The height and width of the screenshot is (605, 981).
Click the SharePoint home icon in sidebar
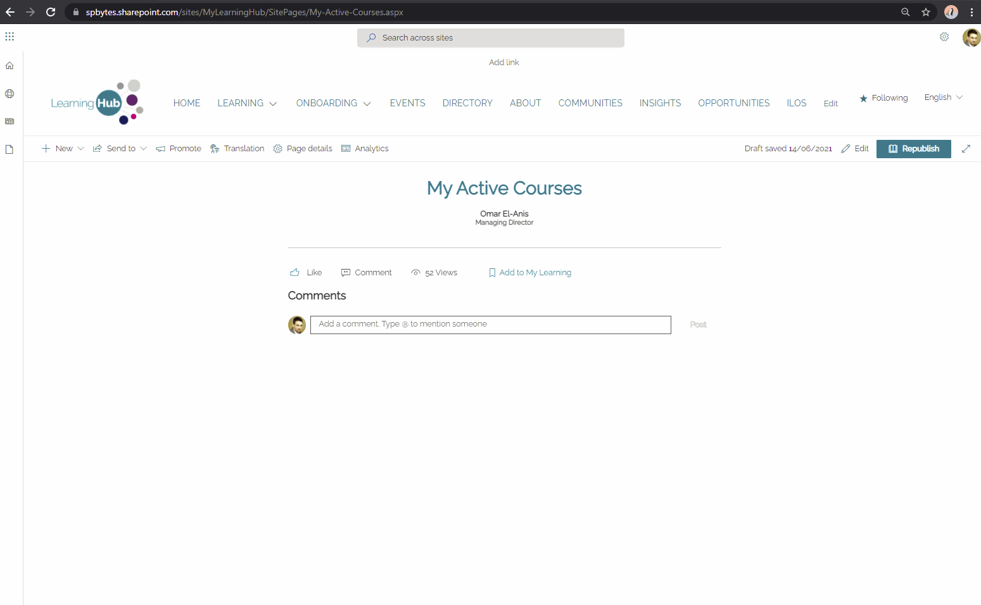pyautogui.click(x=9, y=66)
